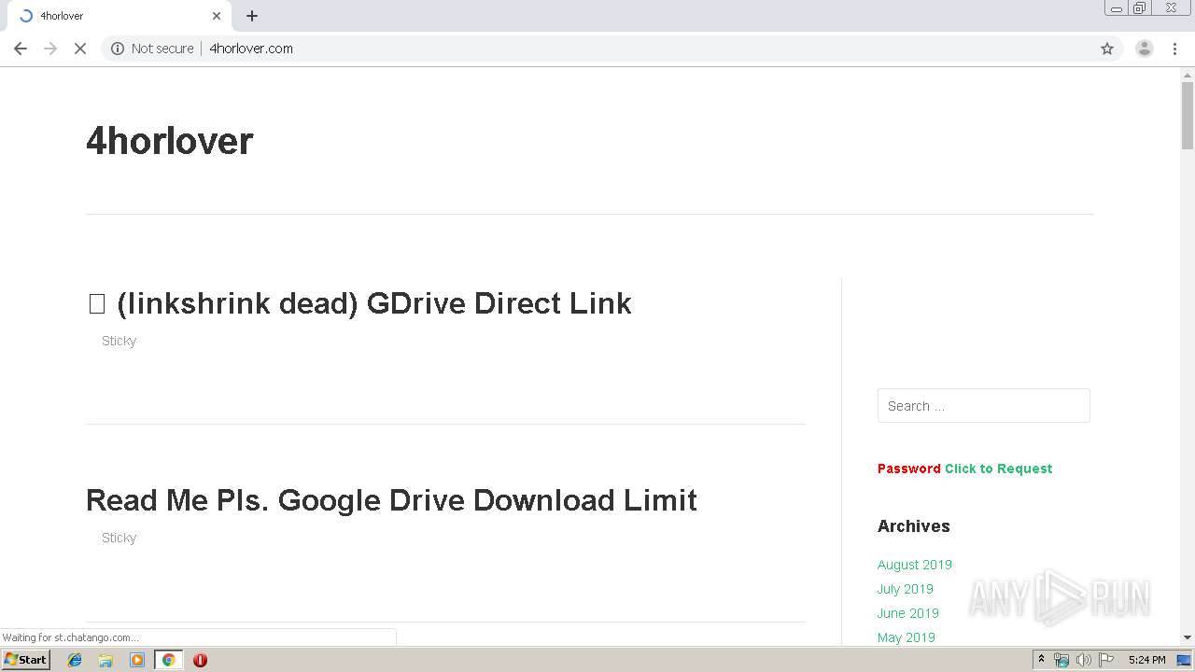The height and width of the screenshot is (672, 1195).
Task: Click the sidebar Search field
Action: (x=983, y=406)
